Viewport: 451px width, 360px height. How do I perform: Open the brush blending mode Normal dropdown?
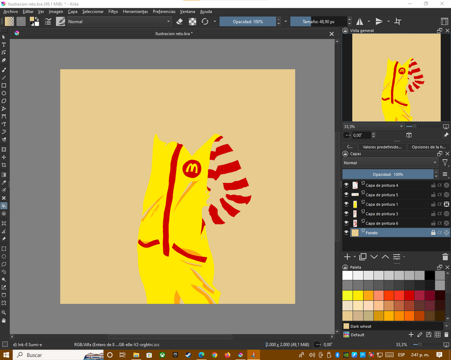(x=119, y=22)
